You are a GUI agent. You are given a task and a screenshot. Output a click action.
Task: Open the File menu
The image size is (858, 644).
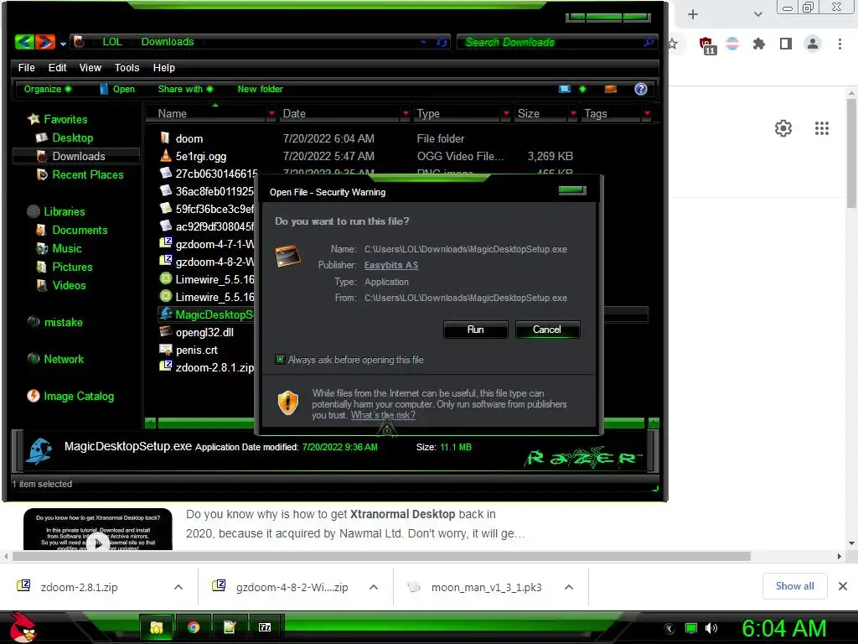click(x=26, y=68)
